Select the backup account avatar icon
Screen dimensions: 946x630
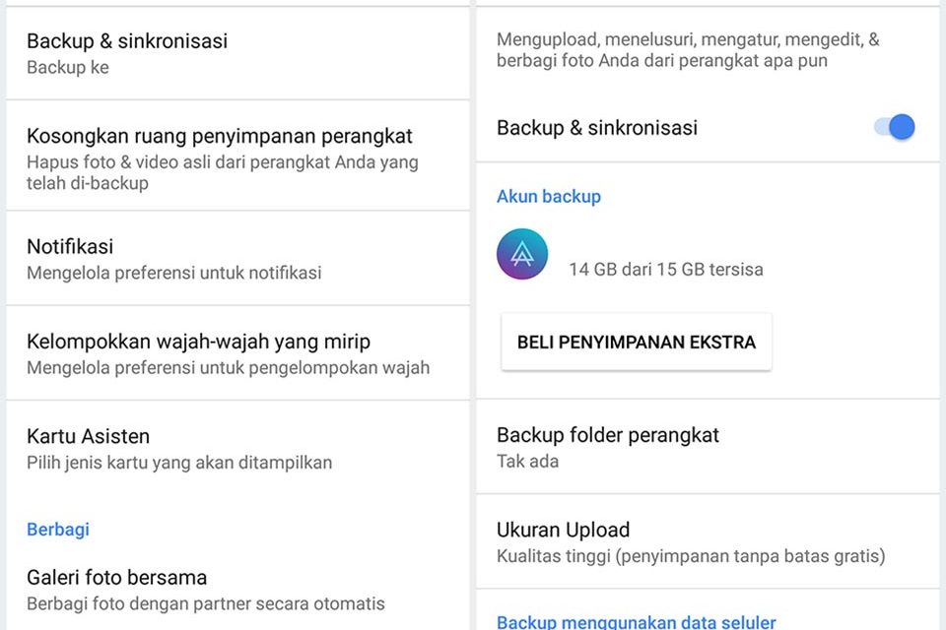pyautogui.click(x=522, y=254)
